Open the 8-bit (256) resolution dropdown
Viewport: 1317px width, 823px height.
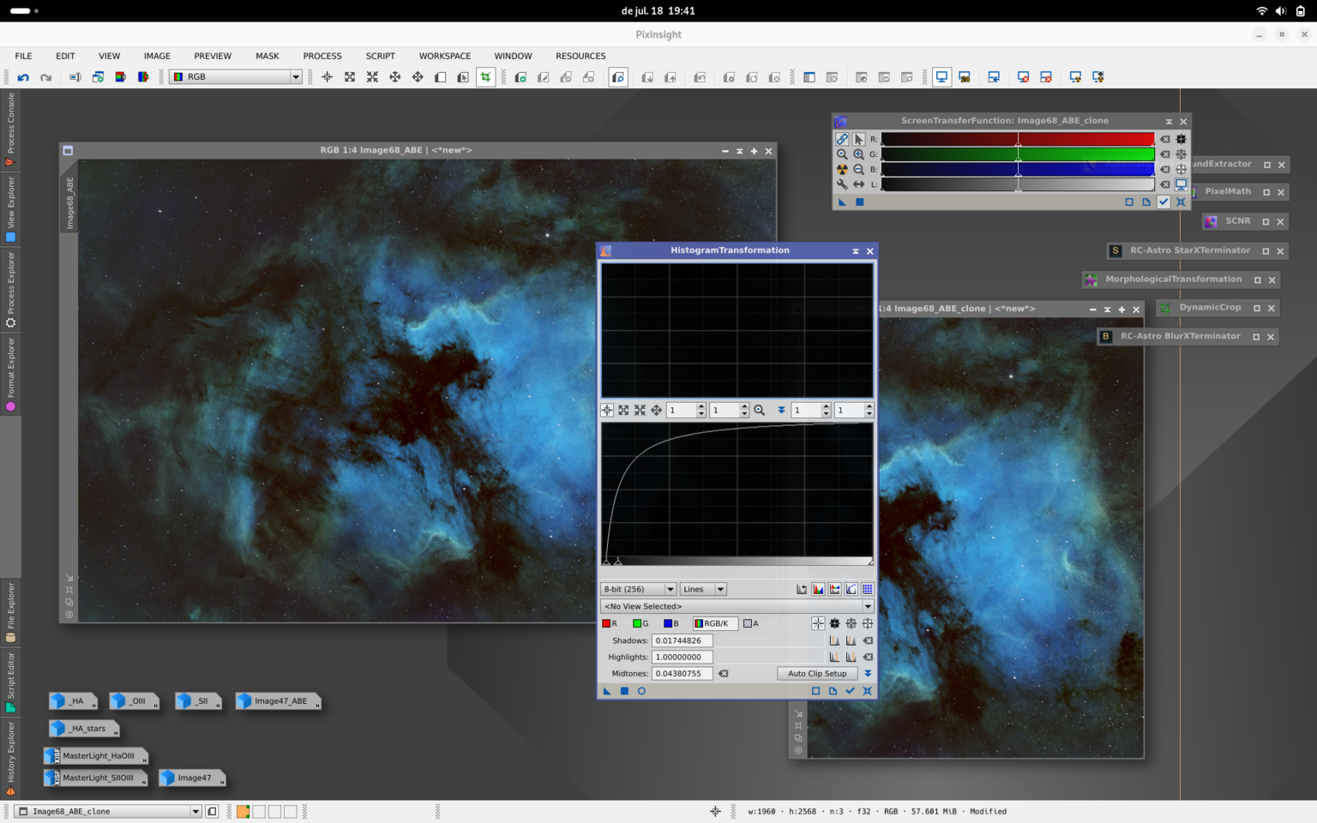pos(639,589)
